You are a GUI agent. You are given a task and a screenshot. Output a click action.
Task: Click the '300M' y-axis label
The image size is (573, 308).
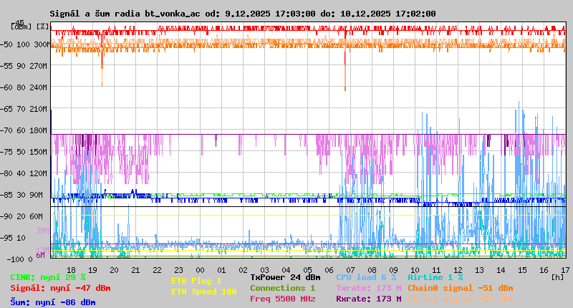42,44
